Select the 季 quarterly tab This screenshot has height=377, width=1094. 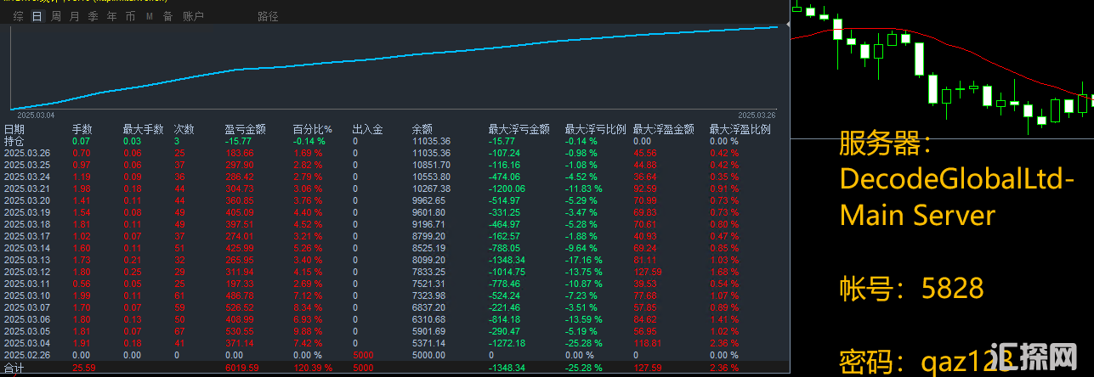pos(93,16)
